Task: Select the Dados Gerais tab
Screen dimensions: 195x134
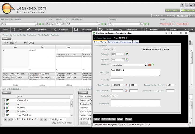Action: pyautogui.click(x=100, y=42)
